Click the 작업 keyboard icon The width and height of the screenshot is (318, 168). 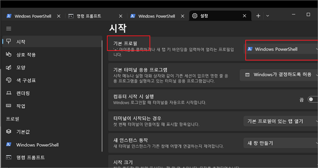(x=9, y=106)
